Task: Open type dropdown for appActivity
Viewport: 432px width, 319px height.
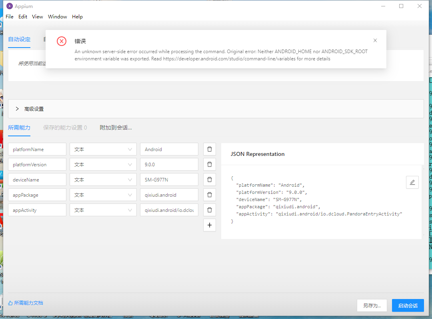Action: click(x=103, y=210)
